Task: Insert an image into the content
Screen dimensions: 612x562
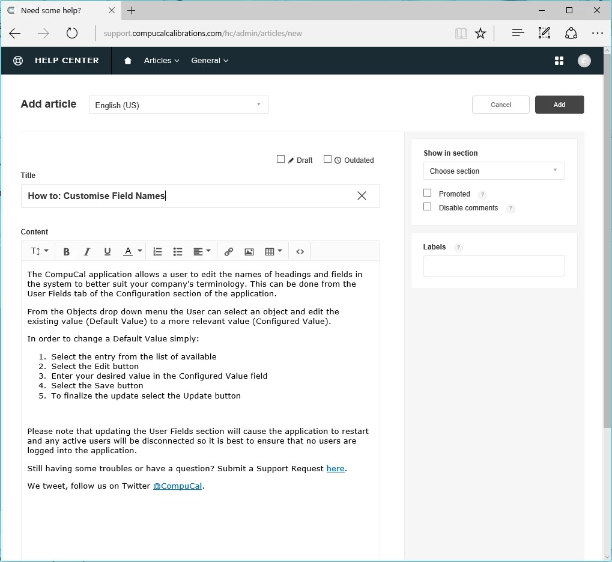Action: point(249,251)
